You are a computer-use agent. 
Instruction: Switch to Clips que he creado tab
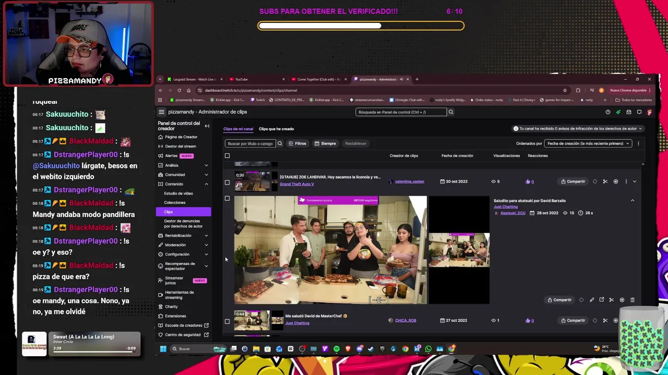[276, 129]
